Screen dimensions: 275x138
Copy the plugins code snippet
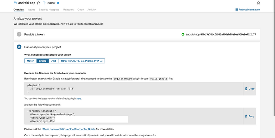point(250,89)
